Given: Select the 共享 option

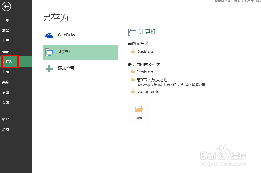Looking at the screenshot, I should [x=6, y=82].
